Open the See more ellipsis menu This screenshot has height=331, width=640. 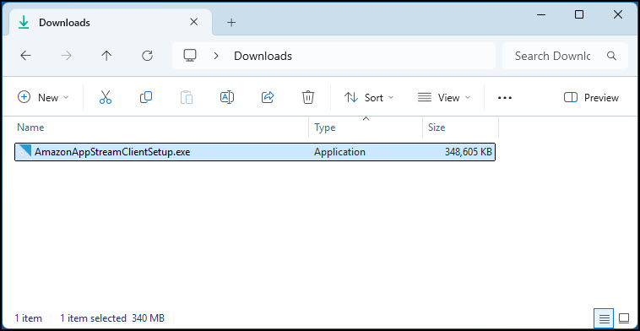(505, 98)
